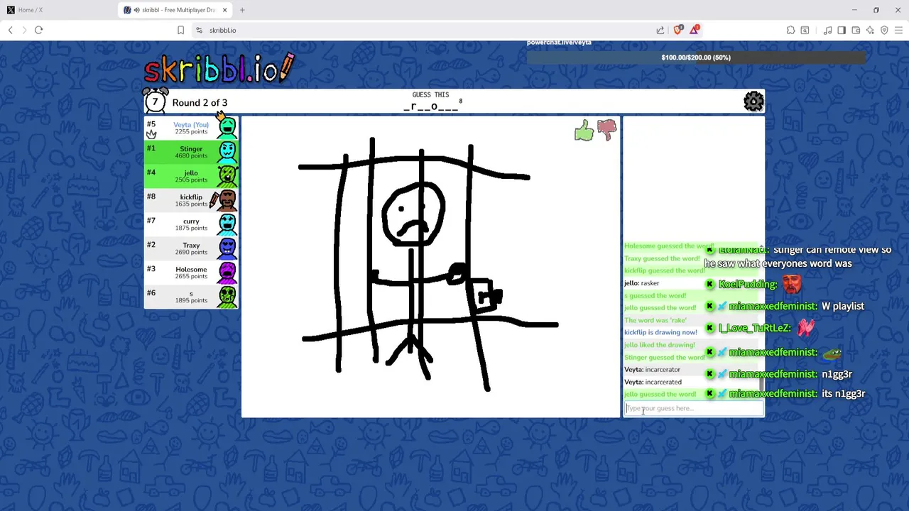
Task: Open the VPN shield icon
Action: coord(884,30)
